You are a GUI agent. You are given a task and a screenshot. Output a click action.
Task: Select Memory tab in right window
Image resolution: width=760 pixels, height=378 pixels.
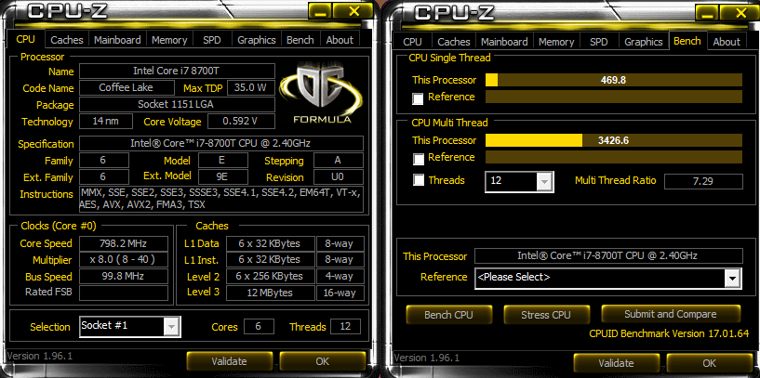coord(556,42)
